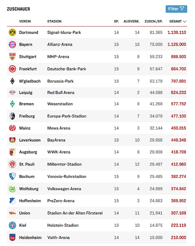Open the M'gladbach team link
Screen dimensions: 195x246
(x=30, y=81)
